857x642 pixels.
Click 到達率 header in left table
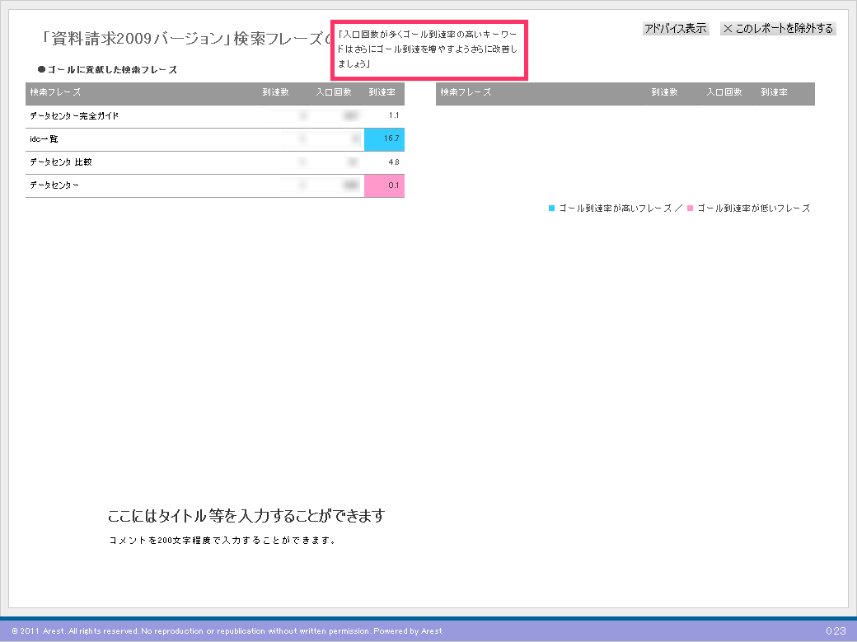382,92
